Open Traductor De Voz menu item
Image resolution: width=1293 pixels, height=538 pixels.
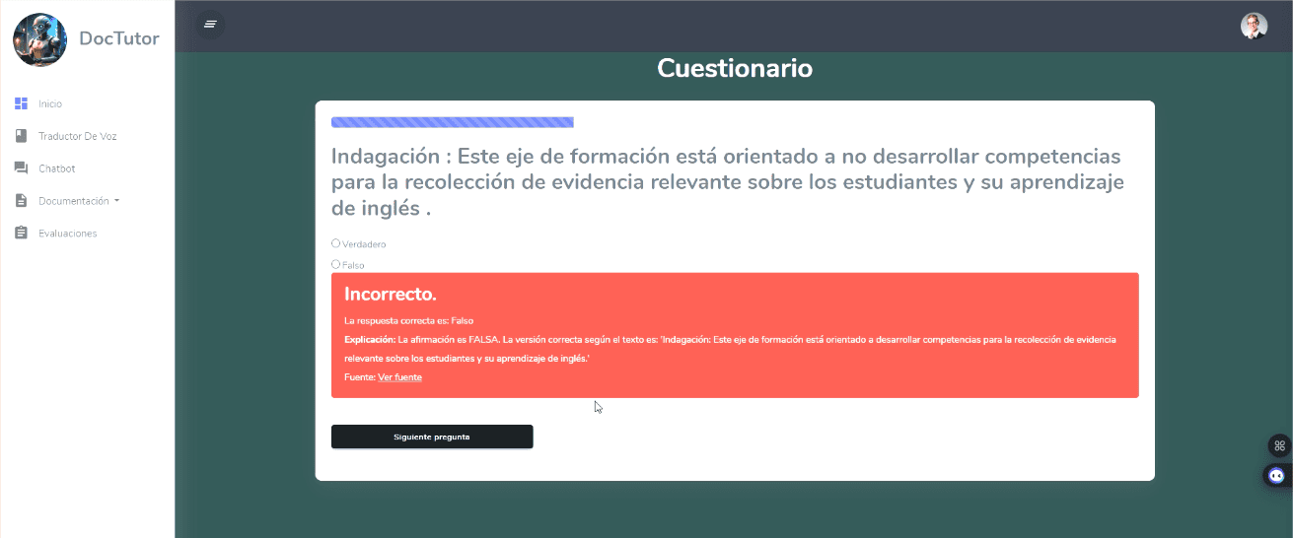click(x=78, y=136)
